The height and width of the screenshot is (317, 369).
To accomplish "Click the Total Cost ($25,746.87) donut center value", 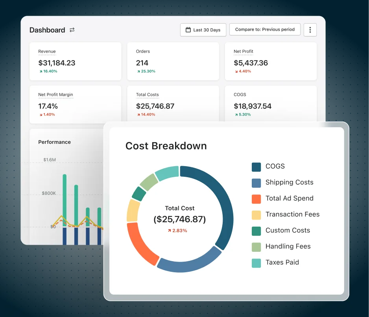I will pos(179,219).
